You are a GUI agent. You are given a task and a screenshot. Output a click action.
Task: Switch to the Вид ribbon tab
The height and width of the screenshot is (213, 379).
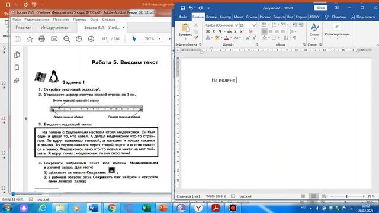[x=290, y=17]
